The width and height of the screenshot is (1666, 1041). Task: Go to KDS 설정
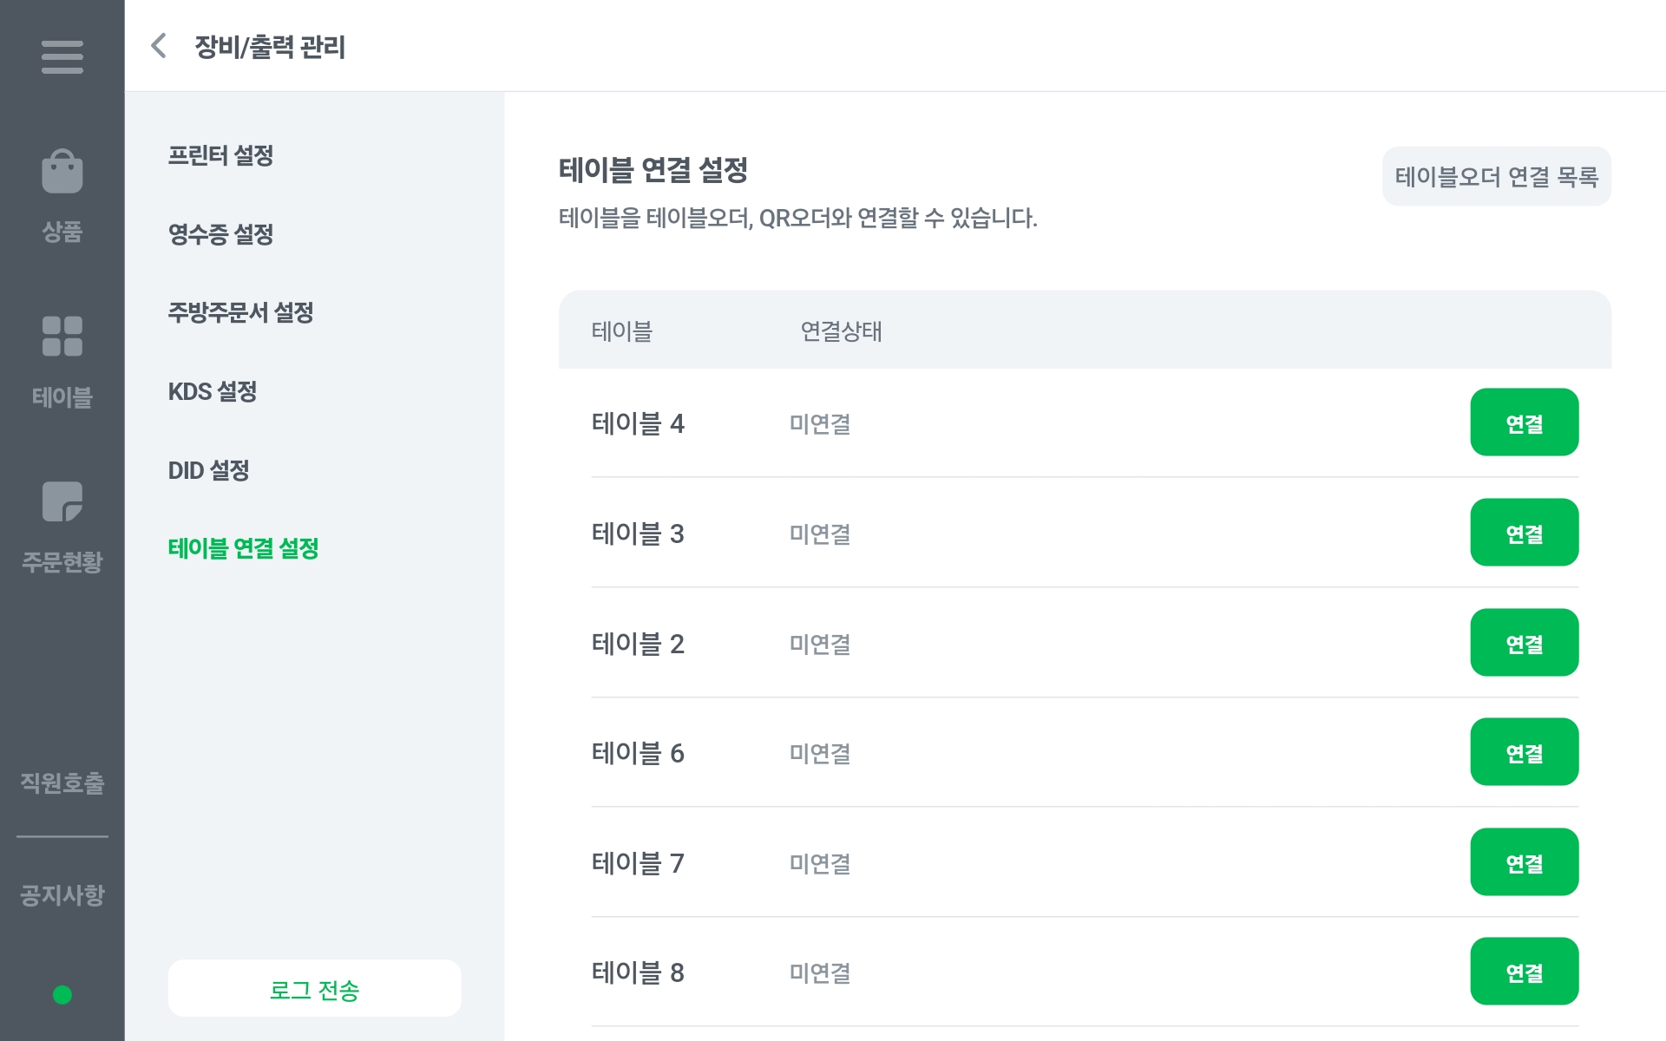(x=213, y=392)
